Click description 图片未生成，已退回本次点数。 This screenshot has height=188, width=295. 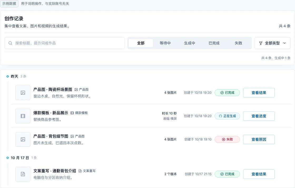pos(59,143)
